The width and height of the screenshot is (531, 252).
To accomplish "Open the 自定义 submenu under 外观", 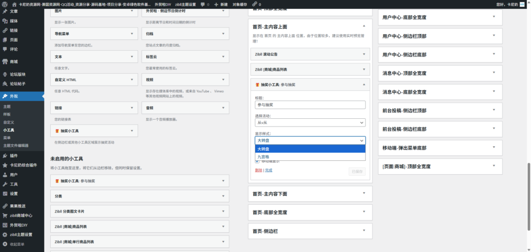I will click(9, 122).
